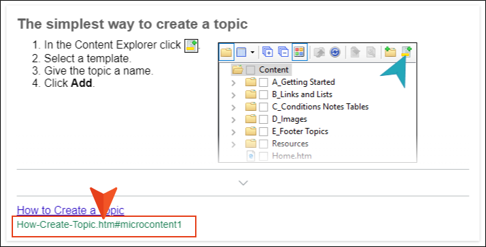Click the E_Footer Topics folder icon
Viewport: 486px width, 247px height.
pyautogui.click(x=251, y=131)
